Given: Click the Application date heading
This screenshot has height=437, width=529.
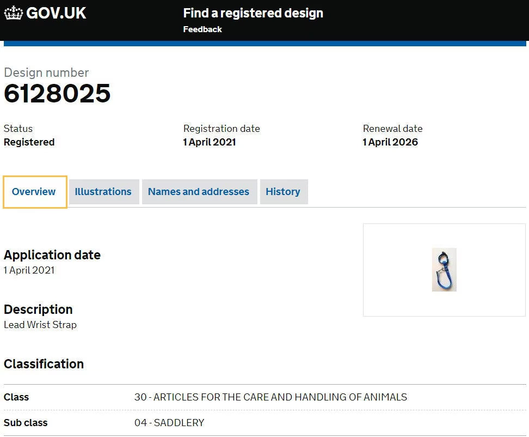Looking at the screenshot, I should pyautogui.click(x=52, y=255).
